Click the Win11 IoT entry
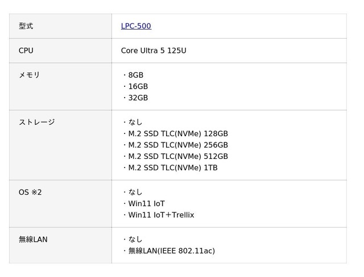Viewport: 364px width, 277px height. pos(146,203)
